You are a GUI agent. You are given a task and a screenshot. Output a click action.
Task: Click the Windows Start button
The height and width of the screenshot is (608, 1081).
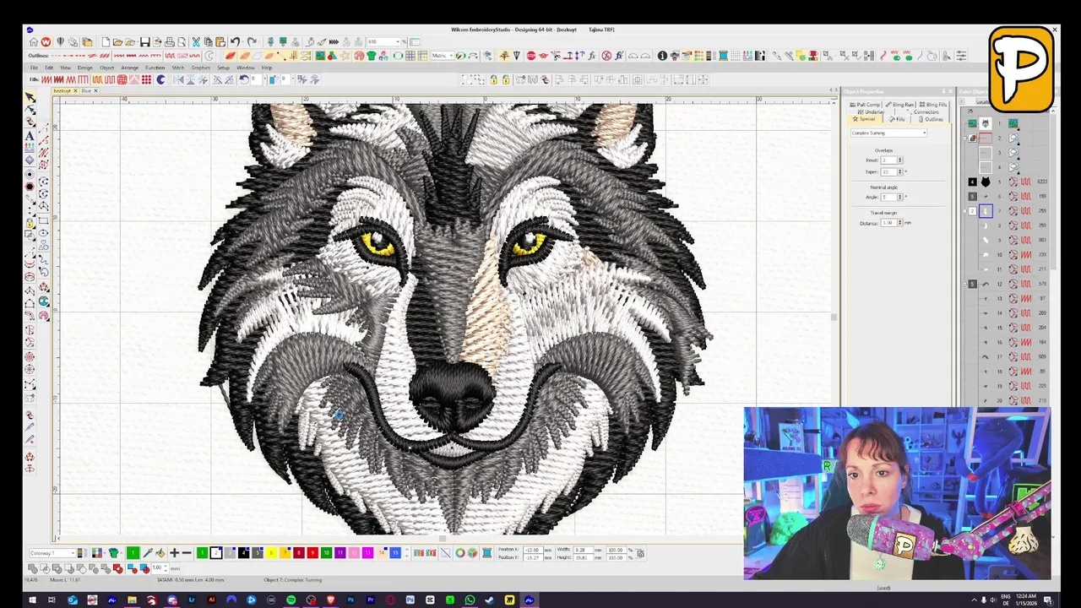click(x=32, y=600)
